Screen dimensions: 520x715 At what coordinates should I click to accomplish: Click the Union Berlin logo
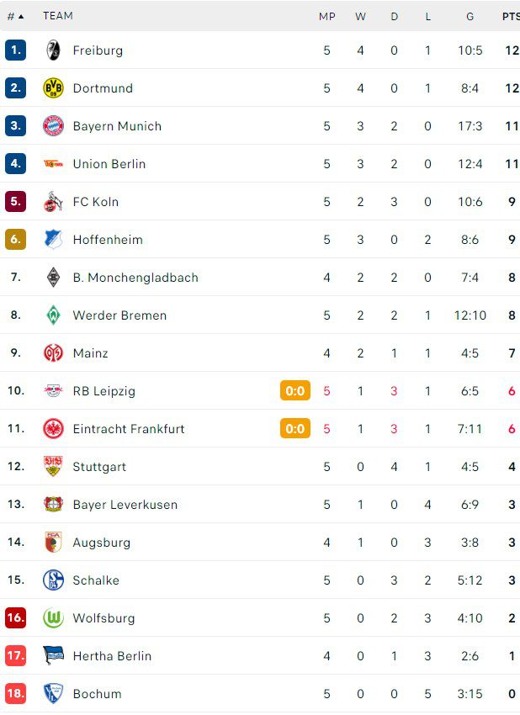53,164
